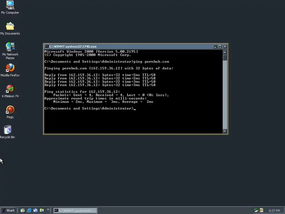This screenshot has width=285, height=214.
Task: Open the CMD window system menu icon
Action: coord(46,47)
